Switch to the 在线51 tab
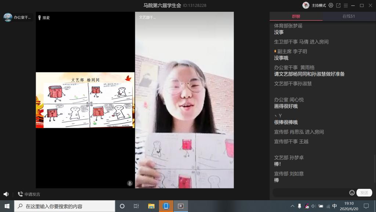This screenshot has height=212, width=376. pos(348,16)
